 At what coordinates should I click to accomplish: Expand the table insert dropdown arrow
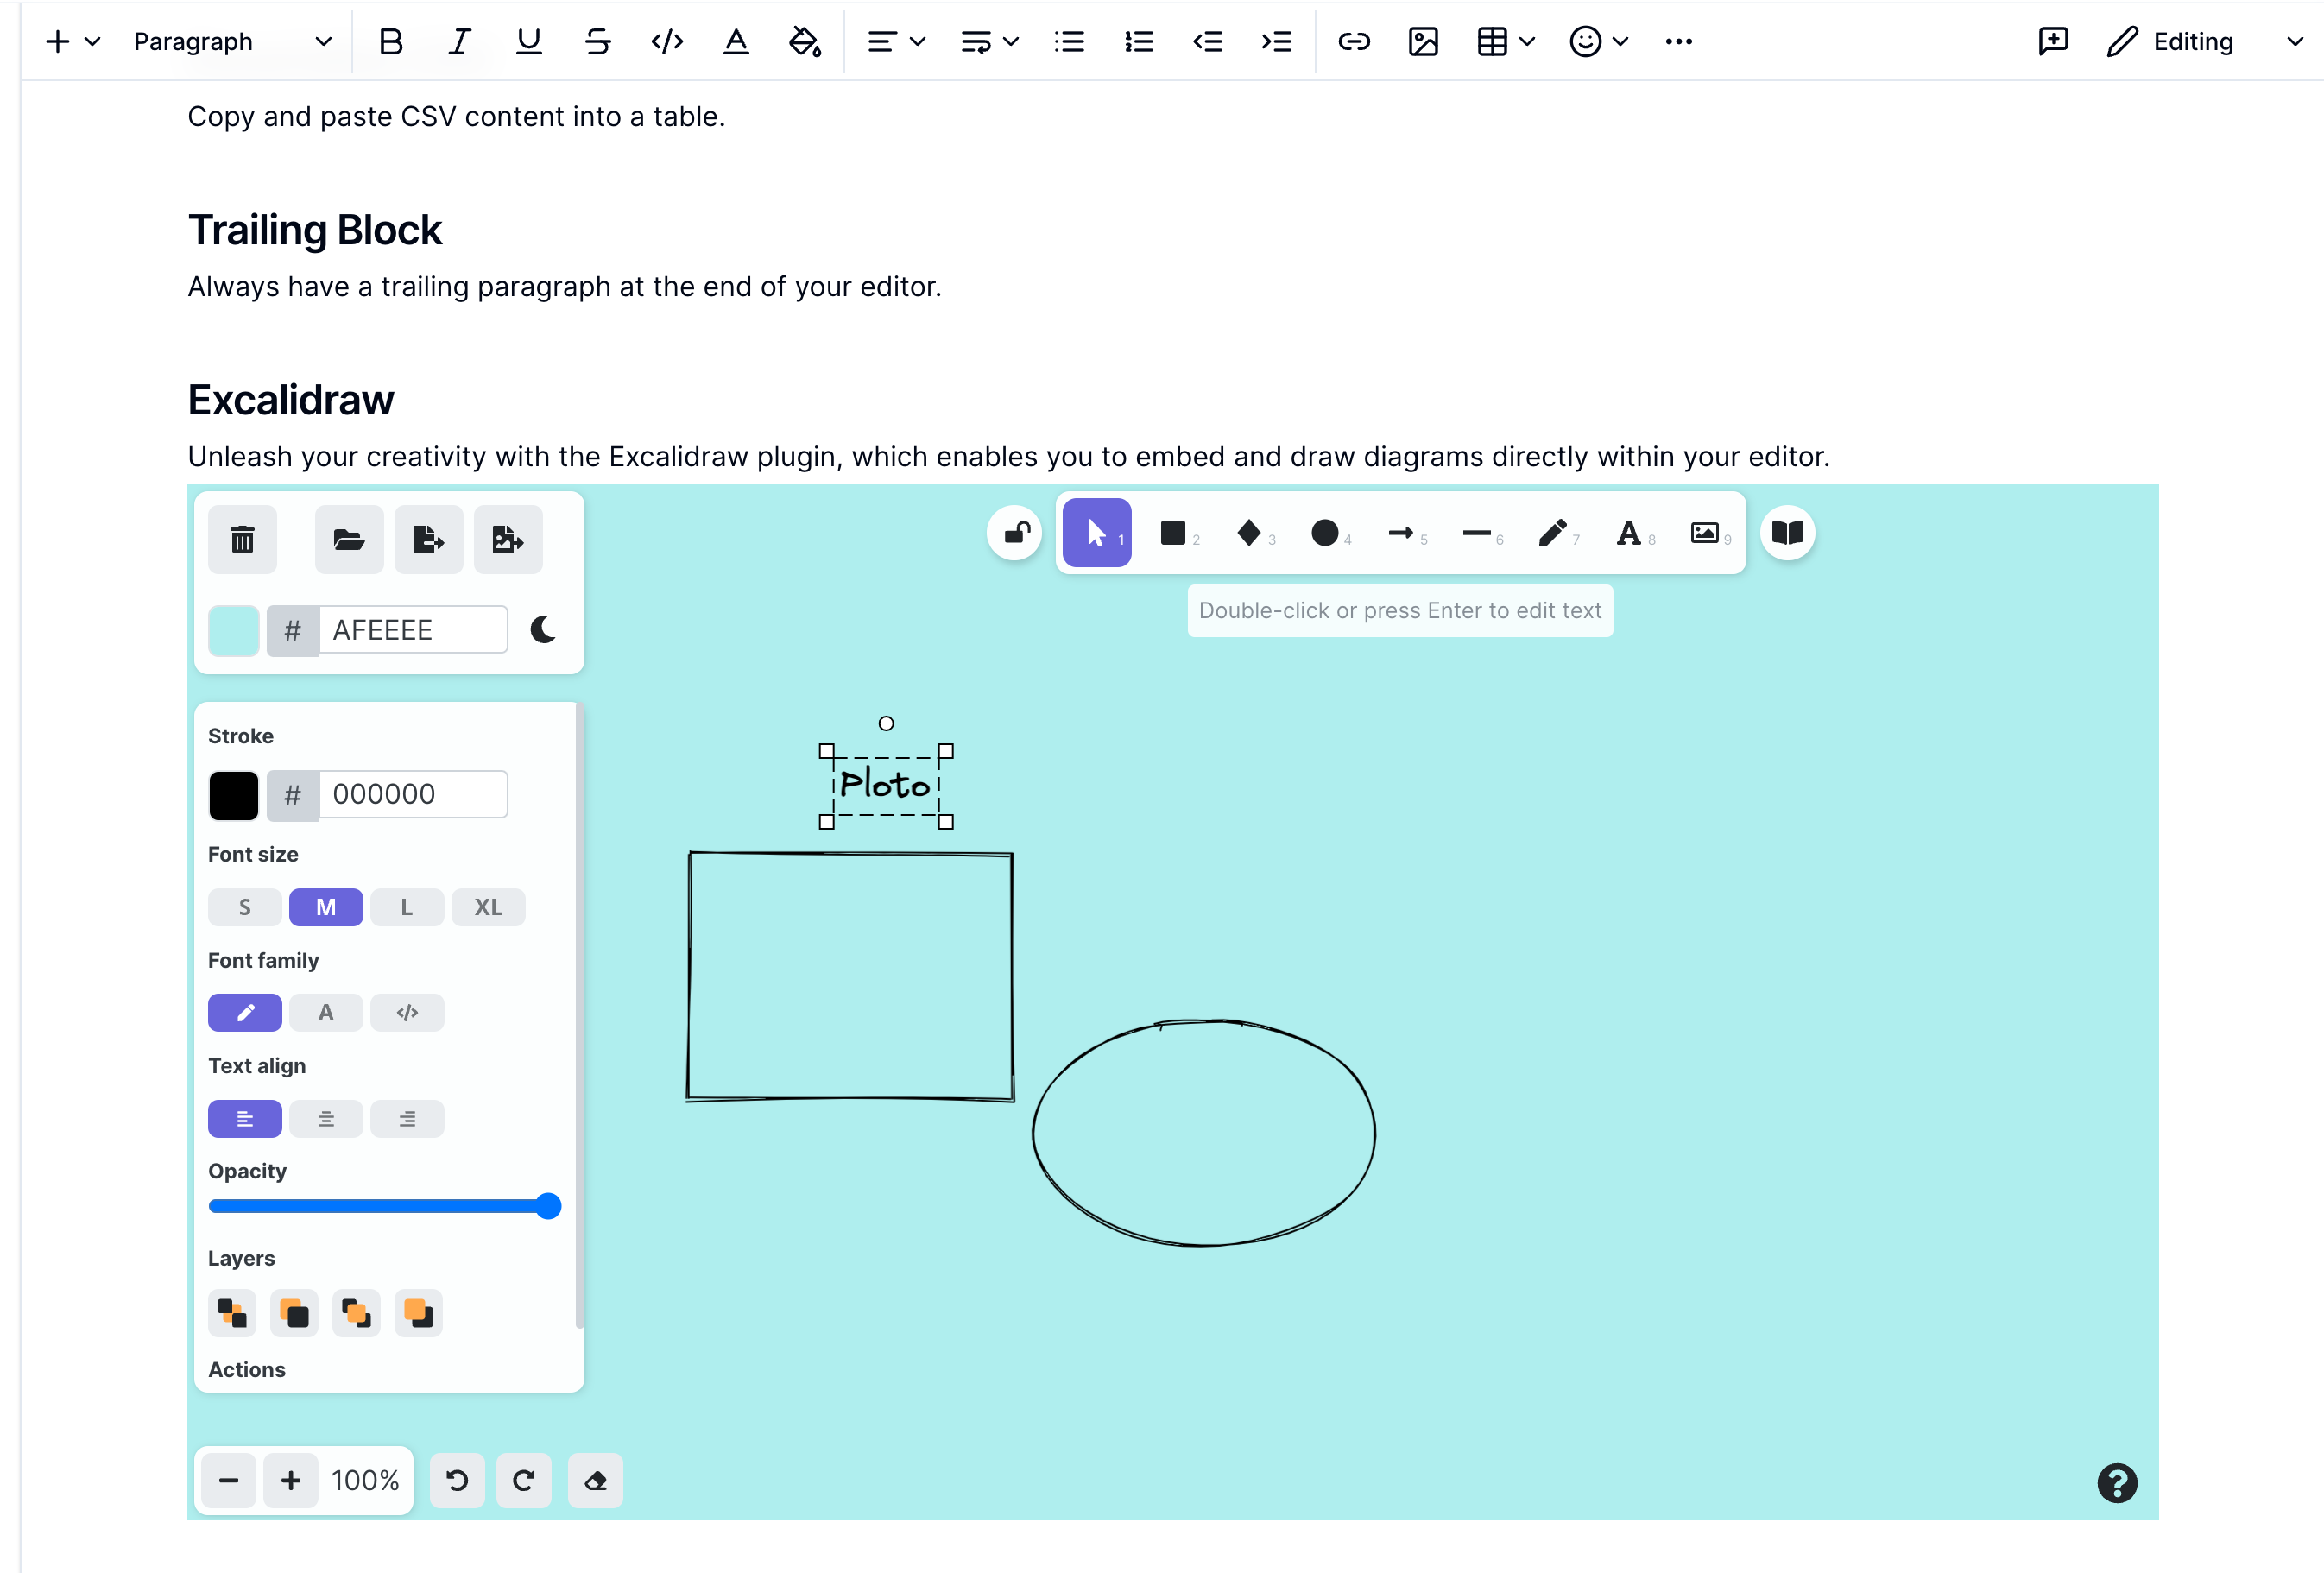1527,42
